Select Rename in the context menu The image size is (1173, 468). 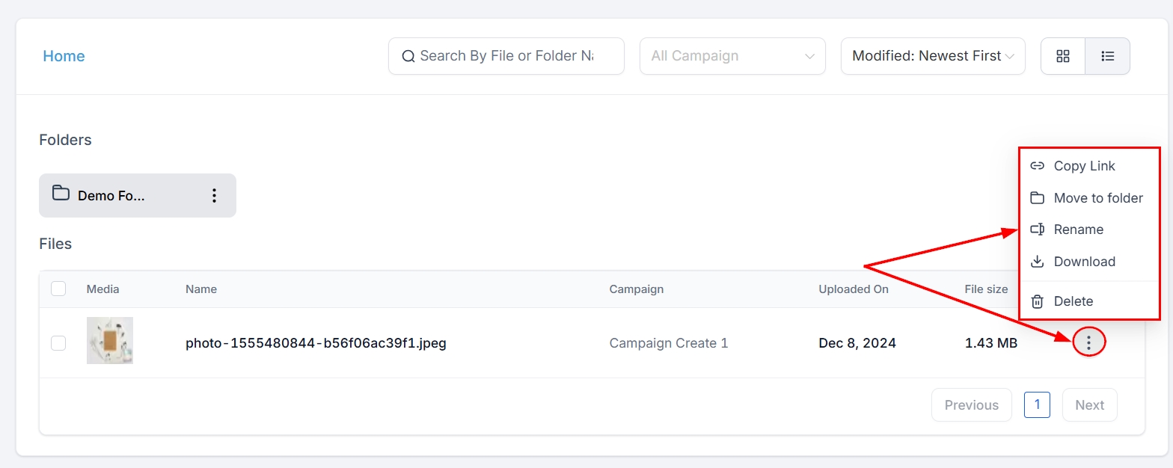tap(1078, 230)
